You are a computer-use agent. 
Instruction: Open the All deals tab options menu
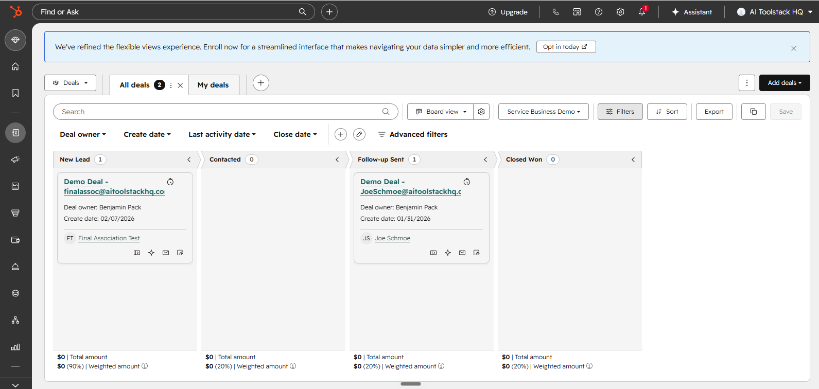tap(171, 85)
